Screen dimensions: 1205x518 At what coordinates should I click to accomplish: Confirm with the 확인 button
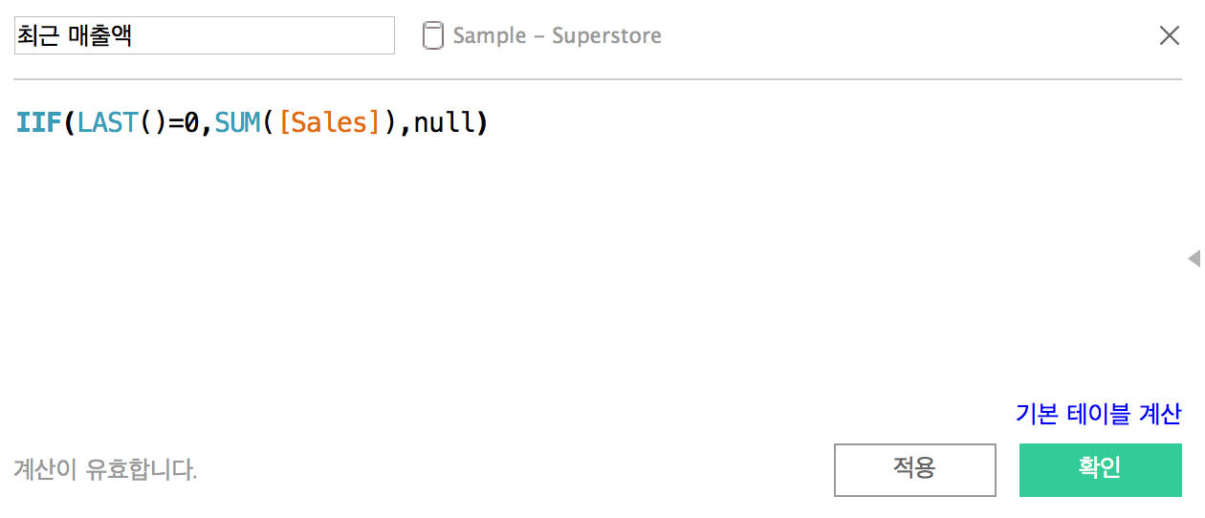(1100, 469)
